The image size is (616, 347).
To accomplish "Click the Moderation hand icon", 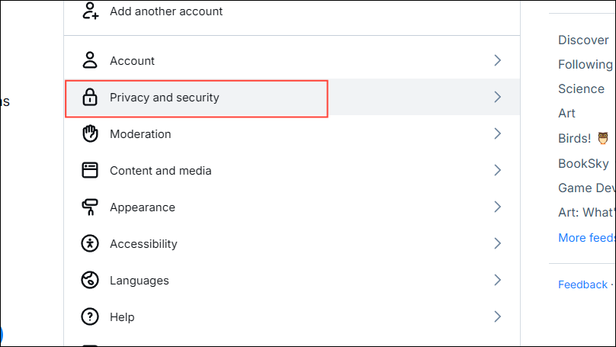I will point(90,133).
